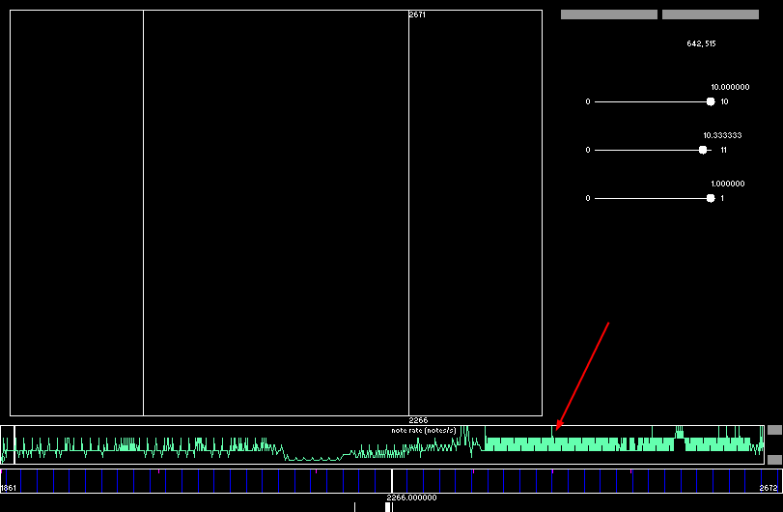Click the right gray button at top right
This screenshot has width=783, height=512.
[x=710, y=14]
